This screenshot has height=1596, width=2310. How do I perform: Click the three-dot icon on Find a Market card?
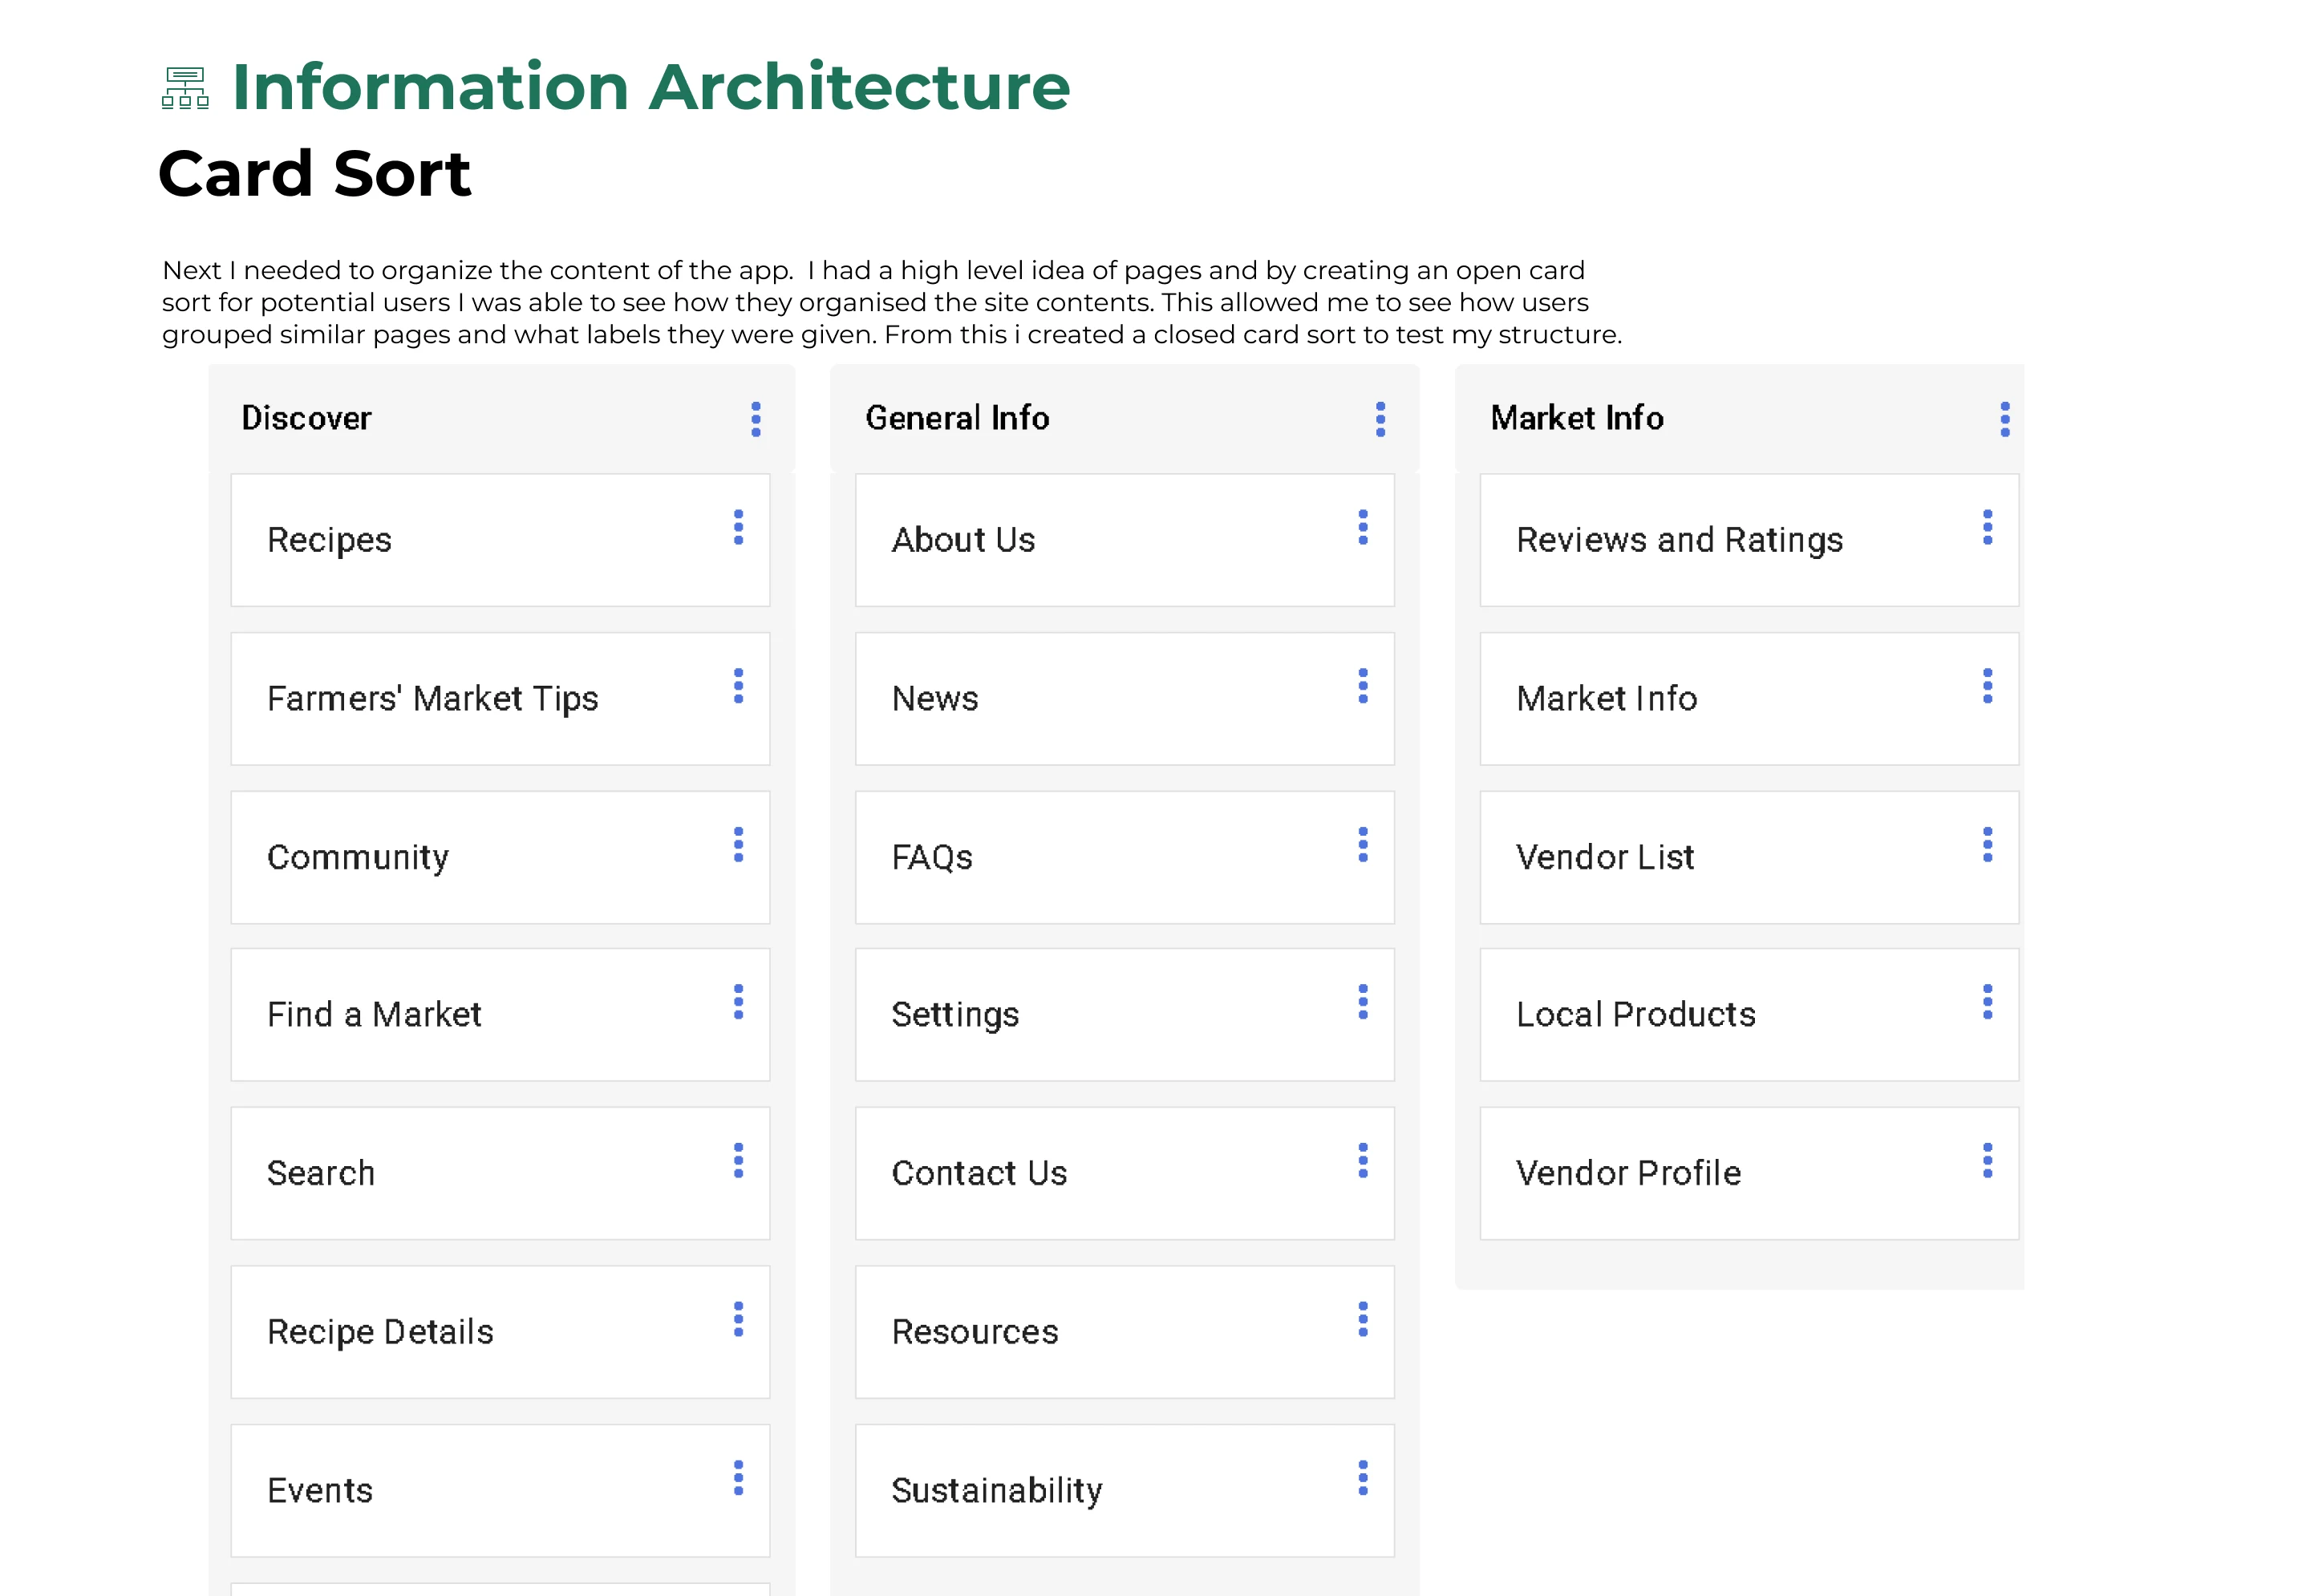coord(738,1002)
